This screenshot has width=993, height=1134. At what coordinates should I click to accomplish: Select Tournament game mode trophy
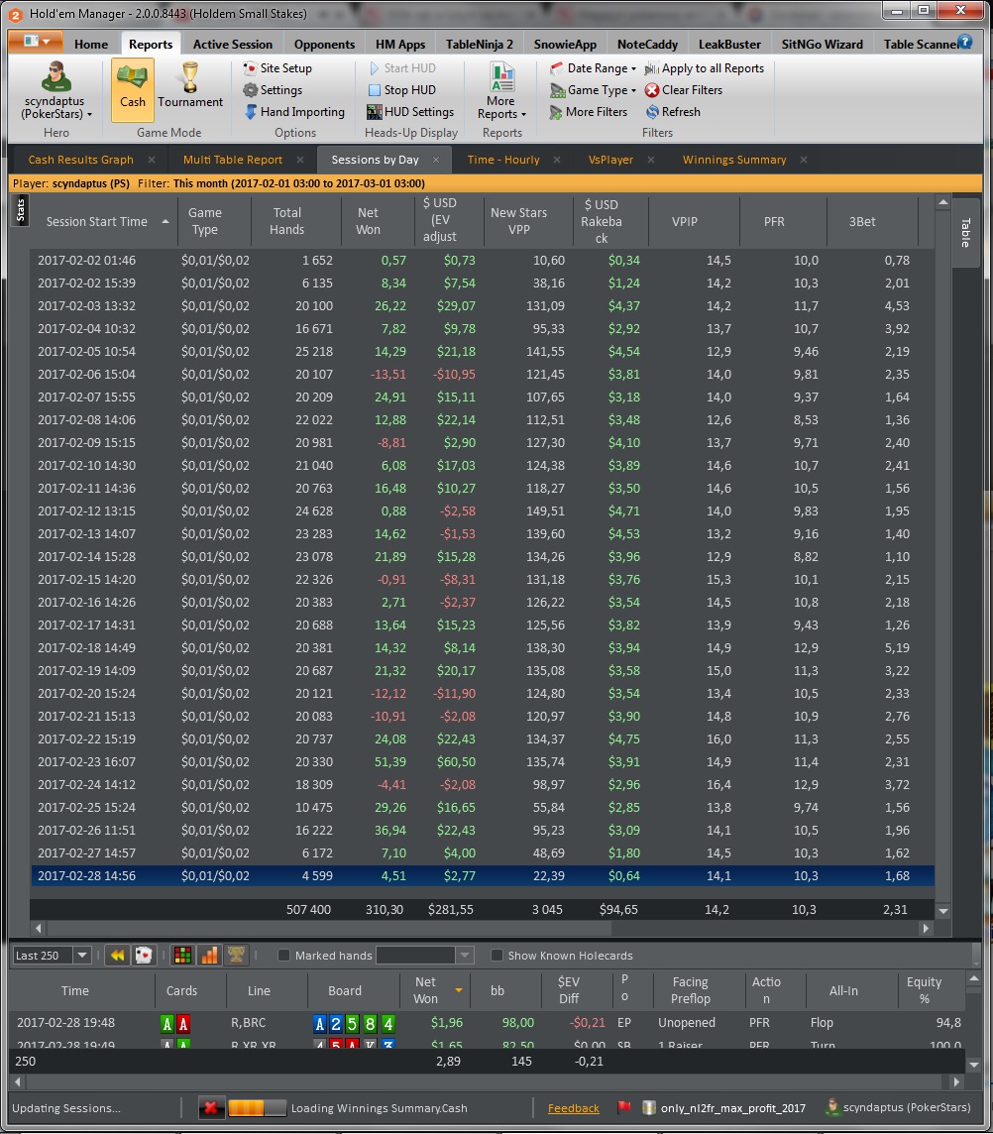click(x=190, y=86)
